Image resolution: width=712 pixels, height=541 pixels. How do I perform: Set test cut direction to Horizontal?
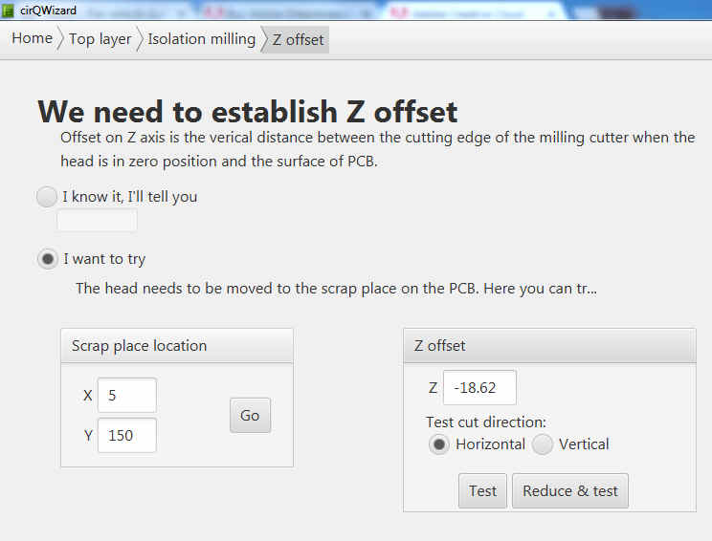[439, 444]
